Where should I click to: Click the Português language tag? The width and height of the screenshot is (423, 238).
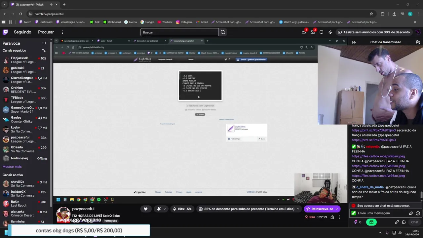click(110, 221)
